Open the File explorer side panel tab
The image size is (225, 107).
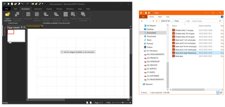pos(4,31)
